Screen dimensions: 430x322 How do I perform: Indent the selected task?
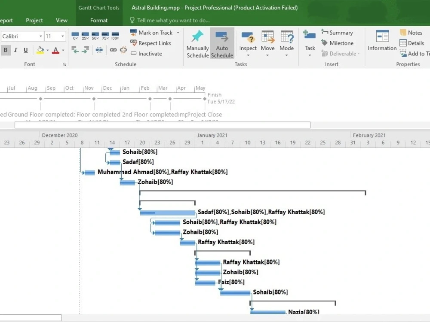pyautogui.click(x=86, y=49)
